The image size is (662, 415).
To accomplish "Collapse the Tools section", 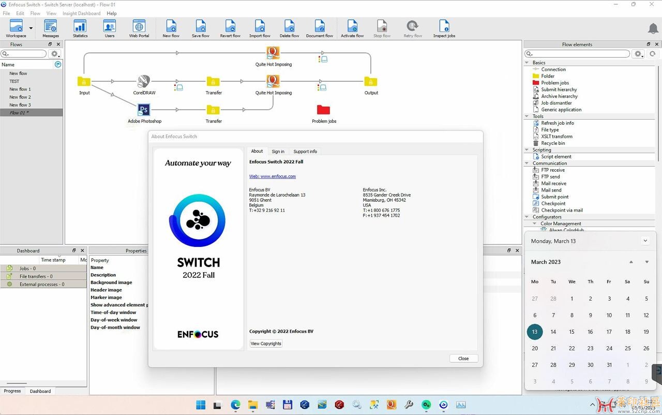I will point(527,116).
